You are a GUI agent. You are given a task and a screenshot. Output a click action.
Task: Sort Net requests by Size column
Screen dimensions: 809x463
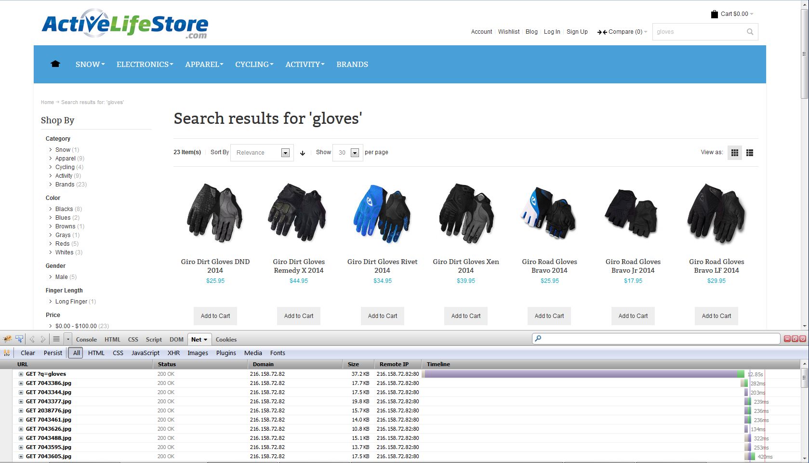(358, 364)
